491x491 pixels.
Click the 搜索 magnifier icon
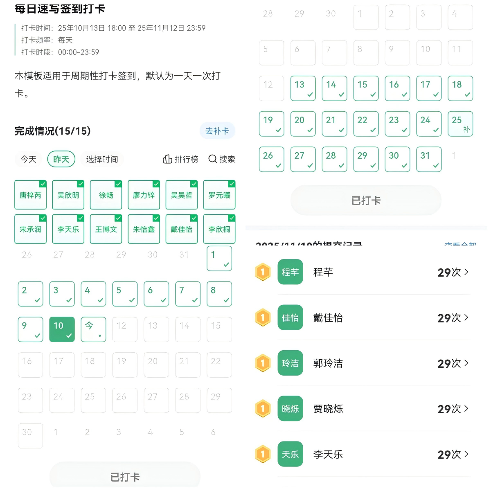click(x=213, y=159)
